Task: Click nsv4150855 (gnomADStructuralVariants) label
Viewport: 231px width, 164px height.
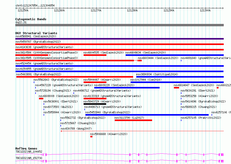Action: (x=44, y=69)
